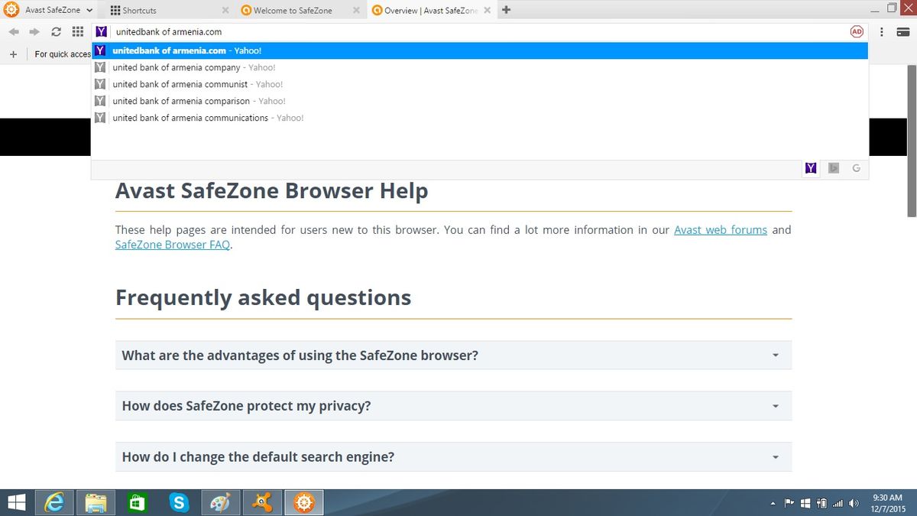This screenshot has height=516, width=917.
Task: Select suggestion united bank of armenia communications
Action: point(480,118)
